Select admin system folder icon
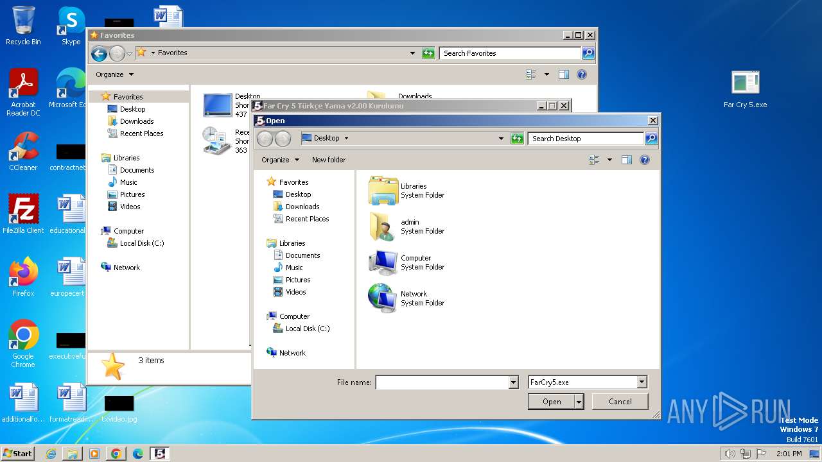Image resolution: width=822 pixels, height=462 pixels. 382,227
